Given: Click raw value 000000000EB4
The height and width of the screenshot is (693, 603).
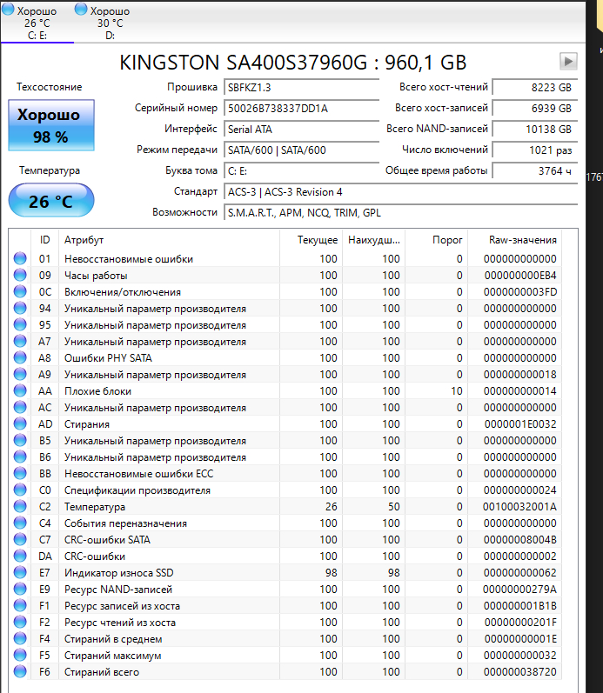Looking at the screenshot, I should 520,276.
